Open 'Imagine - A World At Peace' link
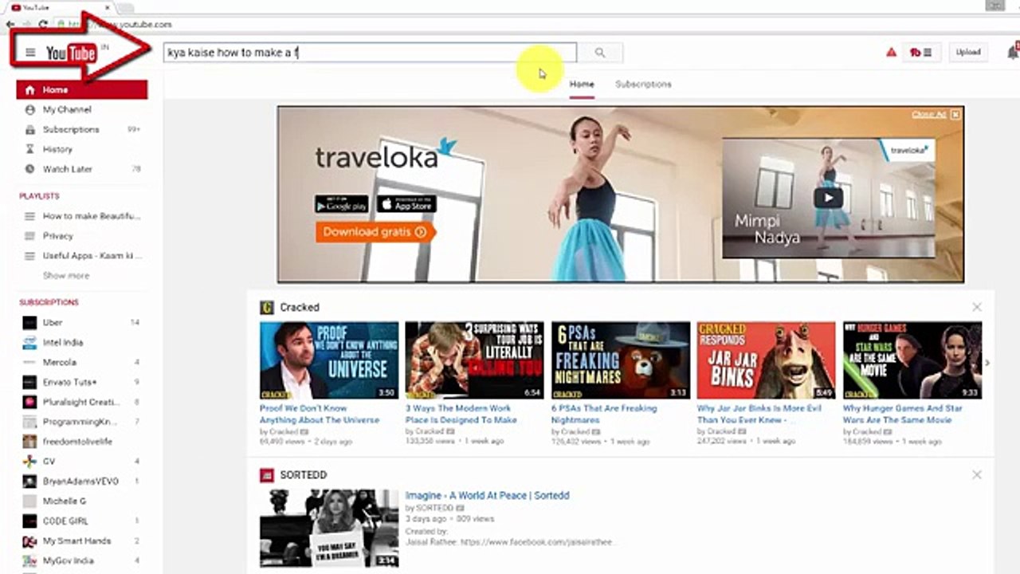The width and height of the screenshot is (1020, 574). click(x=487, y=496)
